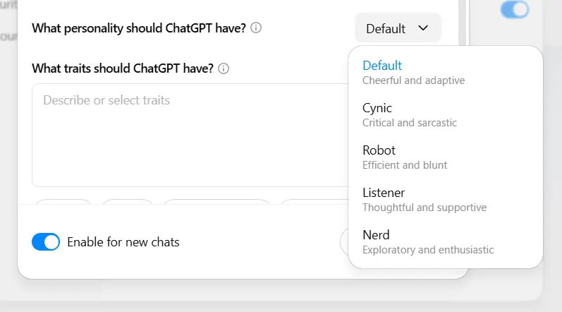Open the traits info tooltip icon
Screen dimensions: 562x312
click(x=224, y=68)
